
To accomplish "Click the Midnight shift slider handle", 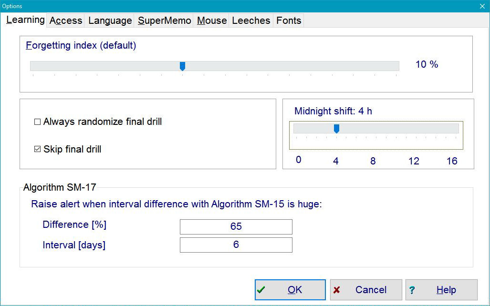I will point(336,129).
